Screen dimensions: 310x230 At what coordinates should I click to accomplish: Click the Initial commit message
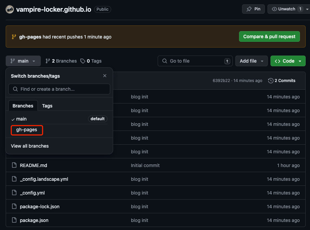(x=145, y=165)
